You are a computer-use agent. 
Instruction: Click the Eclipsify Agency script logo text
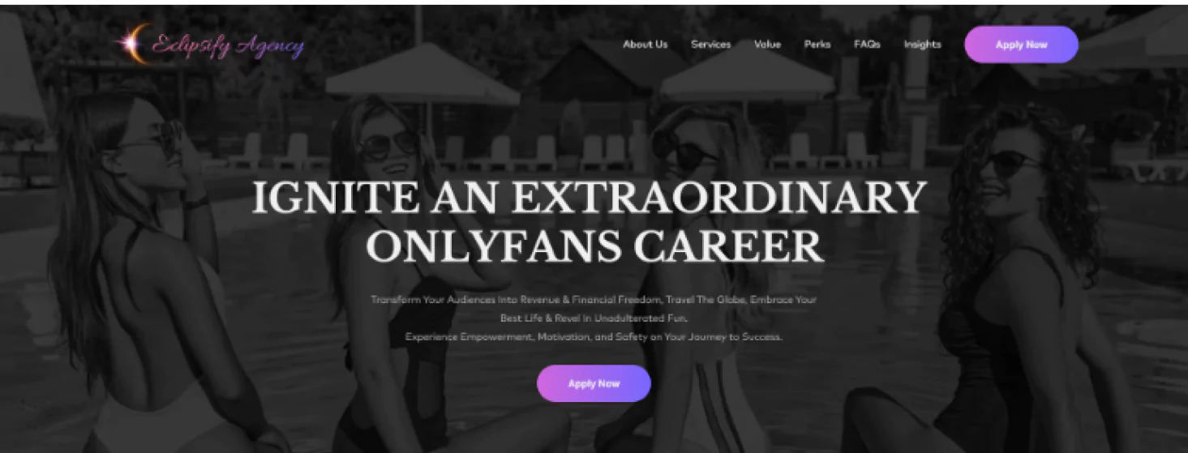(x=229, y=45)
